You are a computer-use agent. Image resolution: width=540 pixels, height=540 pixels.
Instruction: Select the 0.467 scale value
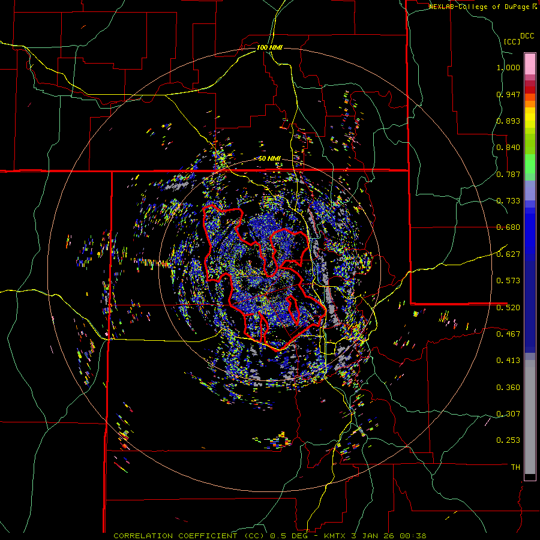tap(508, 334)
